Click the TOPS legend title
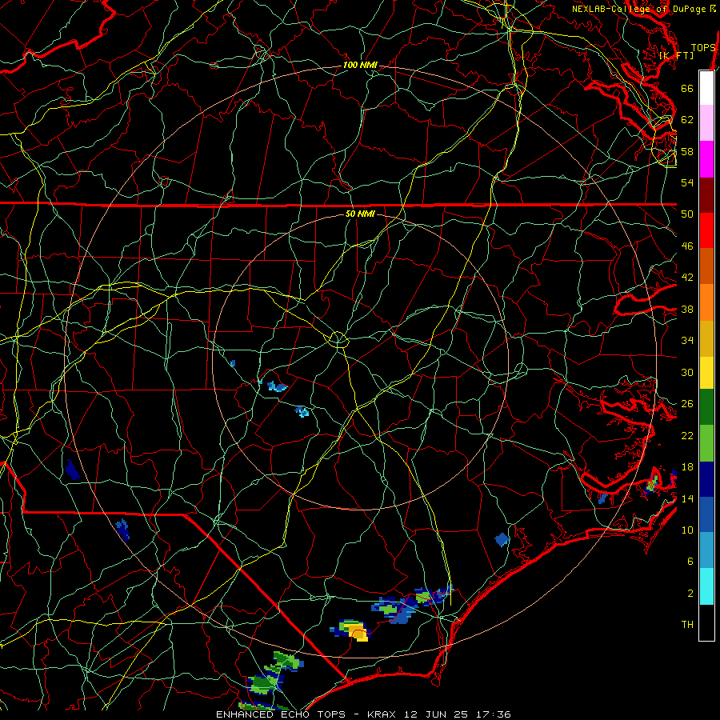This screenshot has height=720, width=720. point(703,48)
